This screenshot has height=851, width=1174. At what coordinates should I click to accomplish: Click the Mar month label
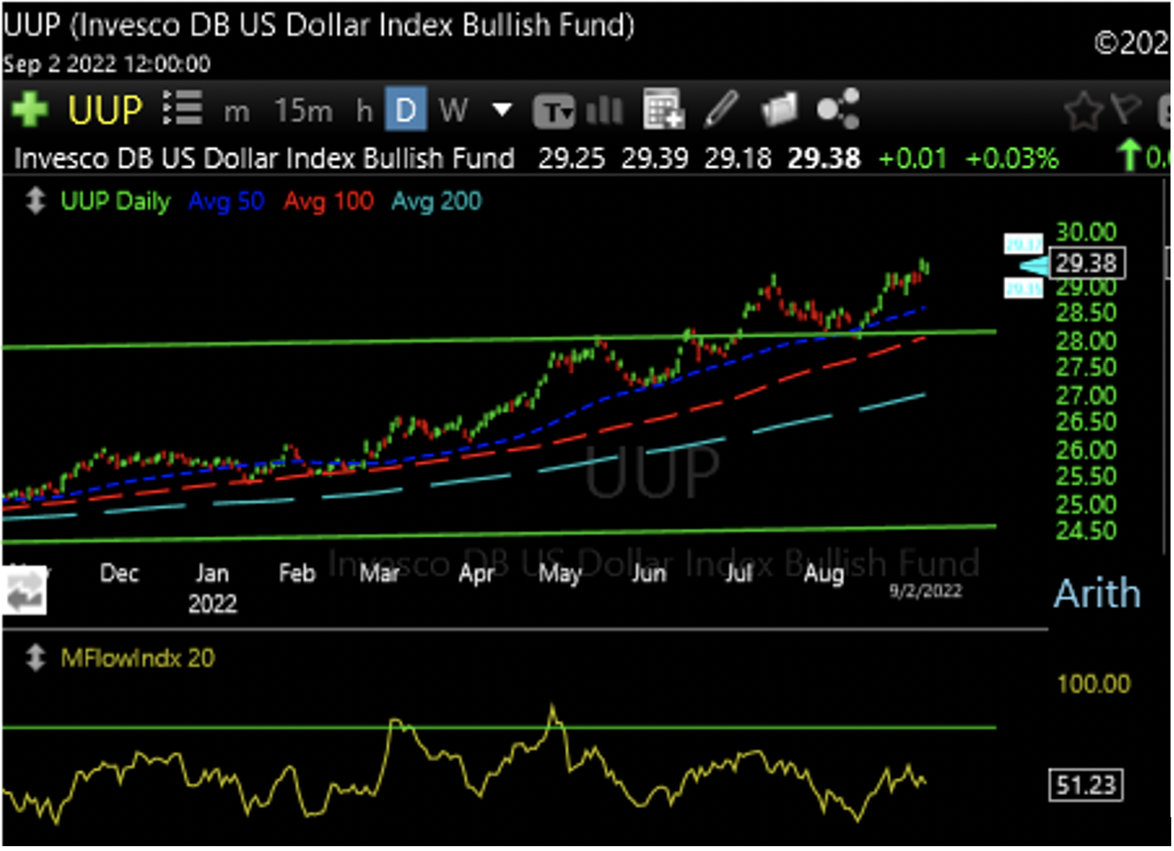380,574
